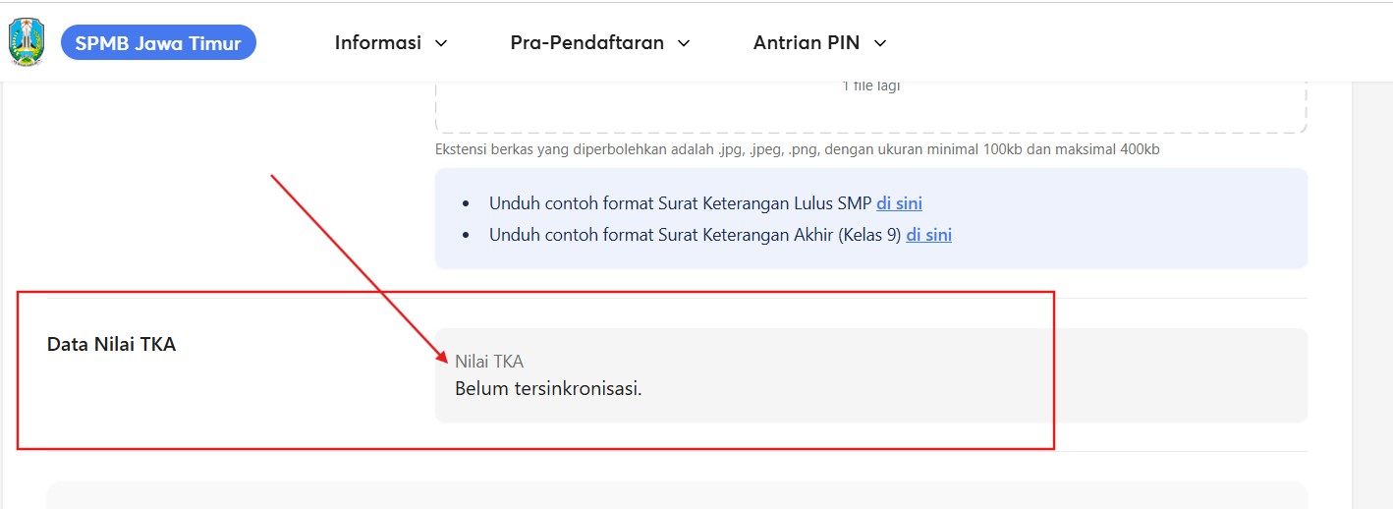Click the page vertical scrollbar track
The width and height of the screenshot is (1393, 509).
[x=1372, y=295]
